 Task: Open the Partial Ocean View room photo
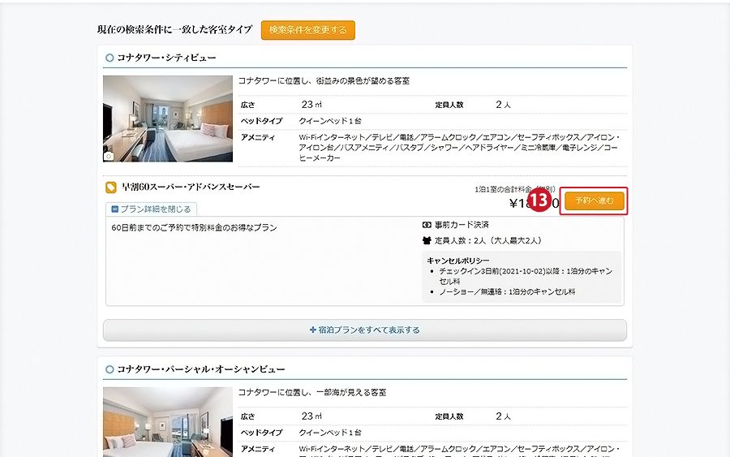pyautogui.click(x=168, y=422)
